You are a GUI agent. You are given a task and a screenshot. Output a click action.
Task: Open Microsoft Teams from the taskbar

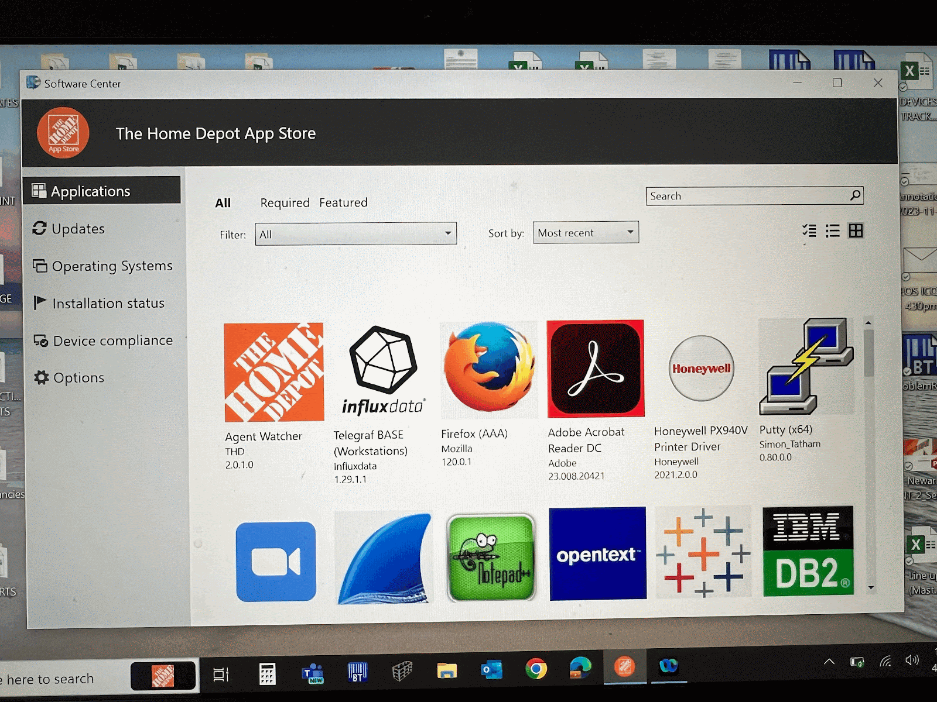313,673
